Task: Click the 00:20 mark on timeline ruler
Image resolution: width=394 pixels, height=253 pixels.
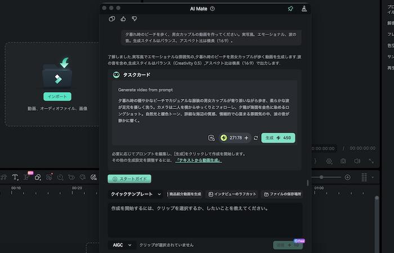Action: pyautogui.click(x=77, y=188)
